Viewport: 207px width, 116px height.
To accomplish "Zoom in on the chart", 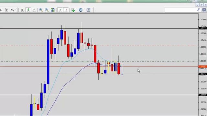I will coord(41,10).
